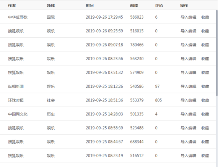Select the 环球时报 社会 row

coord(108,100)
